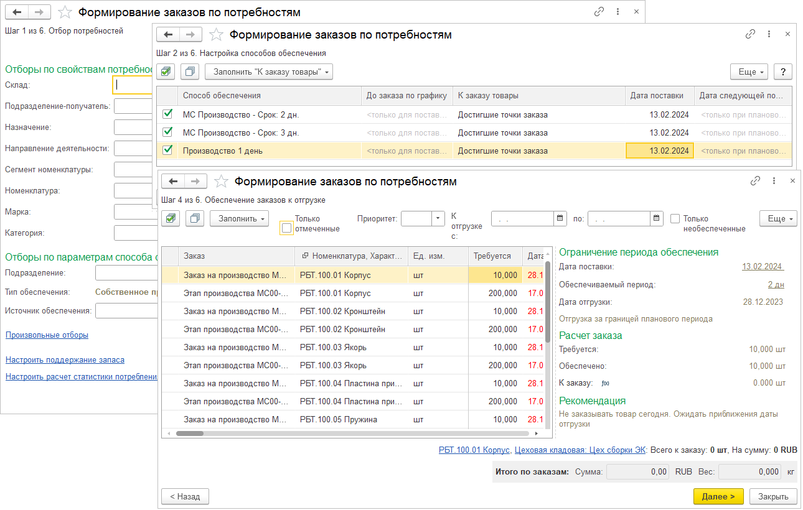The width and height of the screenshot is (803, 510).
Task: Click the uncheck-all icon in Step 4 toolbar
Action: (195, 218)
